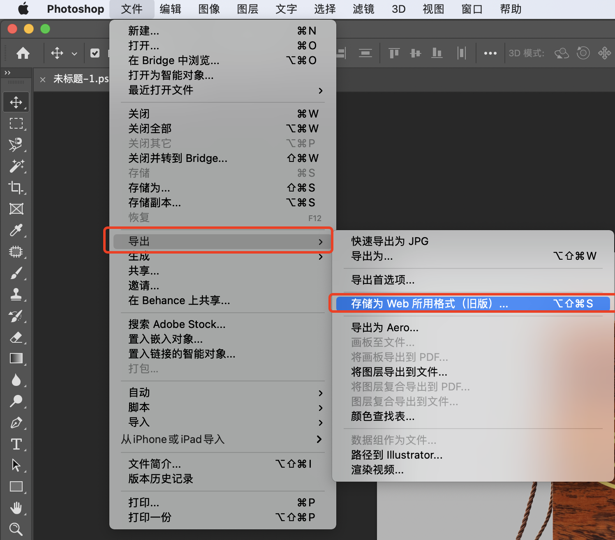
Task: Click 存储为... in File menu
Action: (149, 188)
